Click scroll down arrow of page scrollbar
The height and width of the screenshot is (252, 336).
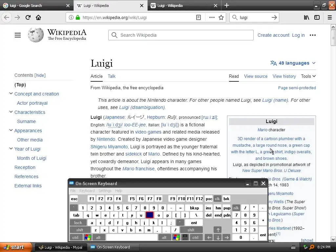[333, 239]
